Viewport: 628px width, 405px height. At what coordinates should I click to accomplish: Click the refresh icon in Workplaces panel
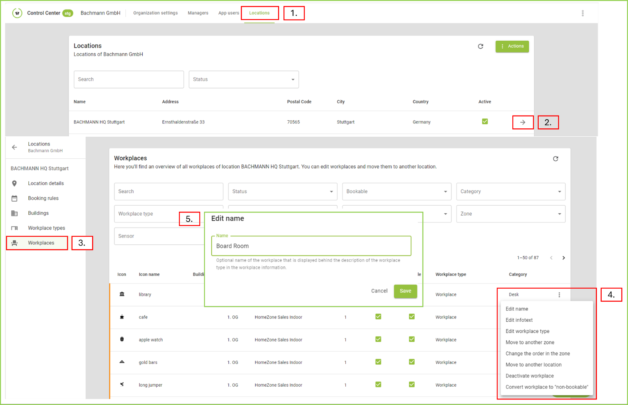(555, 159)
